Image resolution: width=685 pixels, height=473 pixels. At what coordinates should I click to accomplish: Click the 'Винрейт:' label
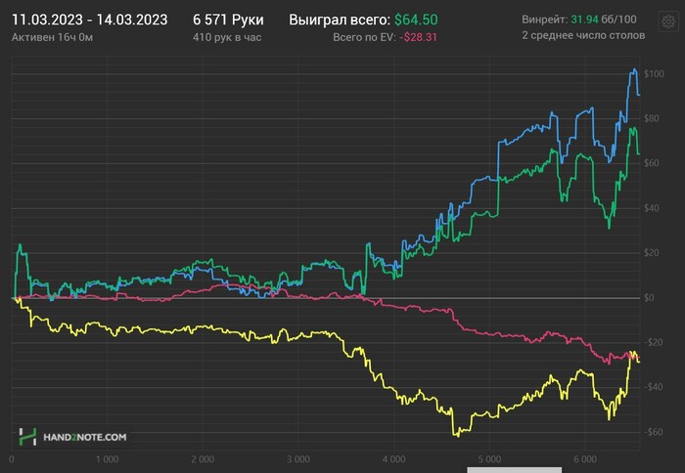pos(545,20)
